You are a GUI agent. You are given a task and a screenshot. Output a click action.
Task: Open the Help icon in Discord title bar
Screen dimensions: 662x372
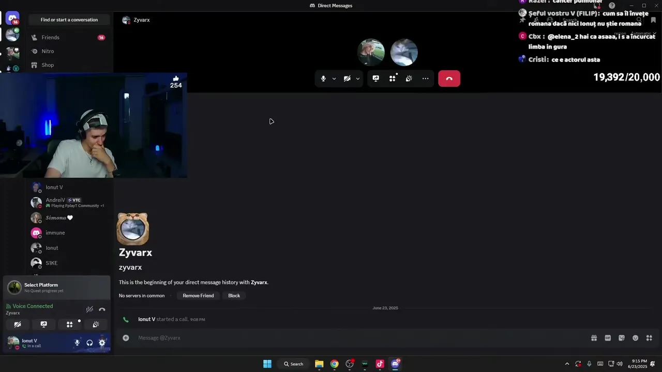click(612, 6)
